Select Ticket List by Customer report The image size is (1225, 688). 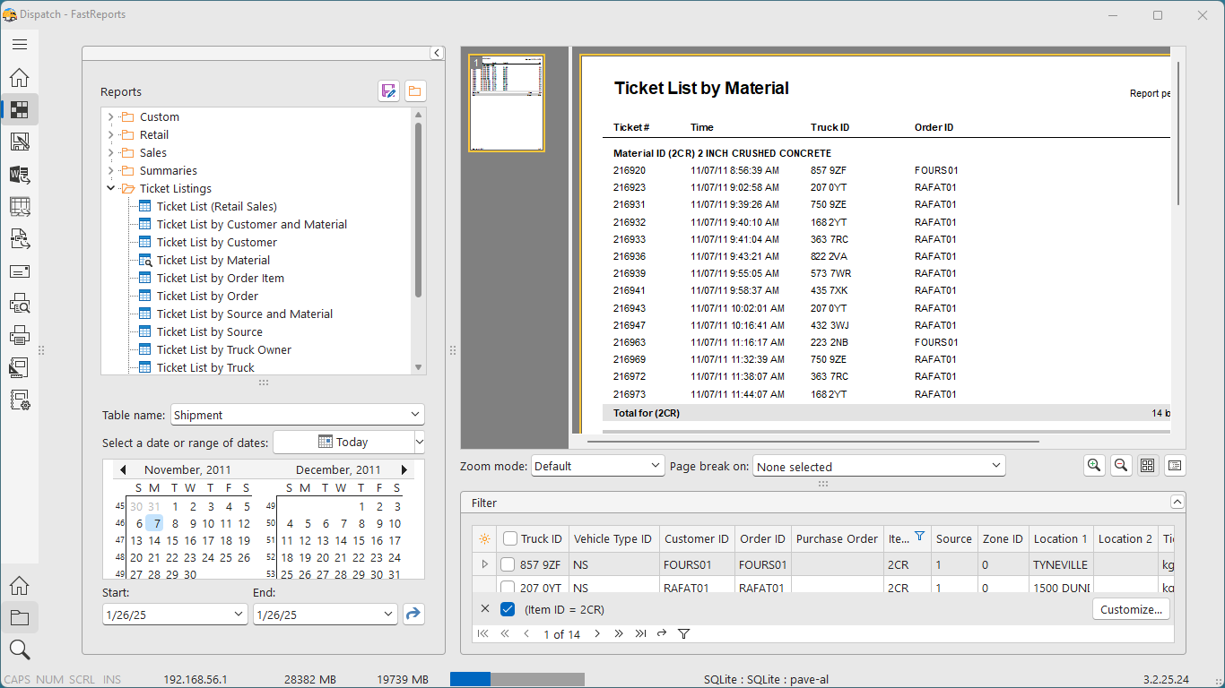click(216, 242)
